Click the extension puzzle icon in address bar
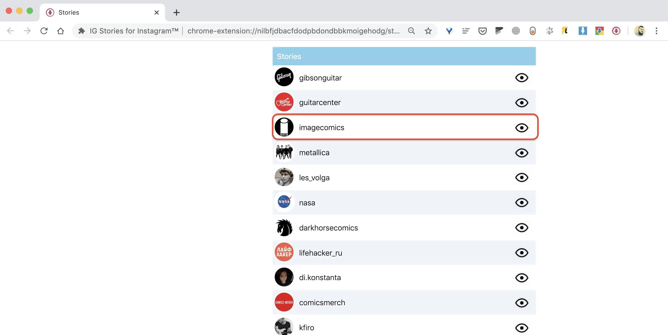This screenshot has width=668, height=335. (81, 31)
